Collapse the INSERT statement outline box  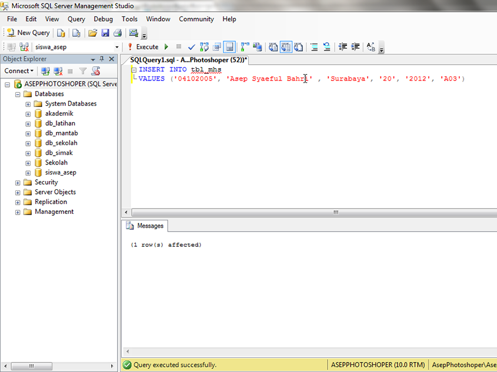pyautogui.click(x=134, y=70)
